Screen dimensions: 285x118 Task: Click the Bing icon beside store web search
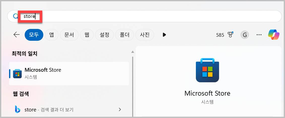coord(18,109)
